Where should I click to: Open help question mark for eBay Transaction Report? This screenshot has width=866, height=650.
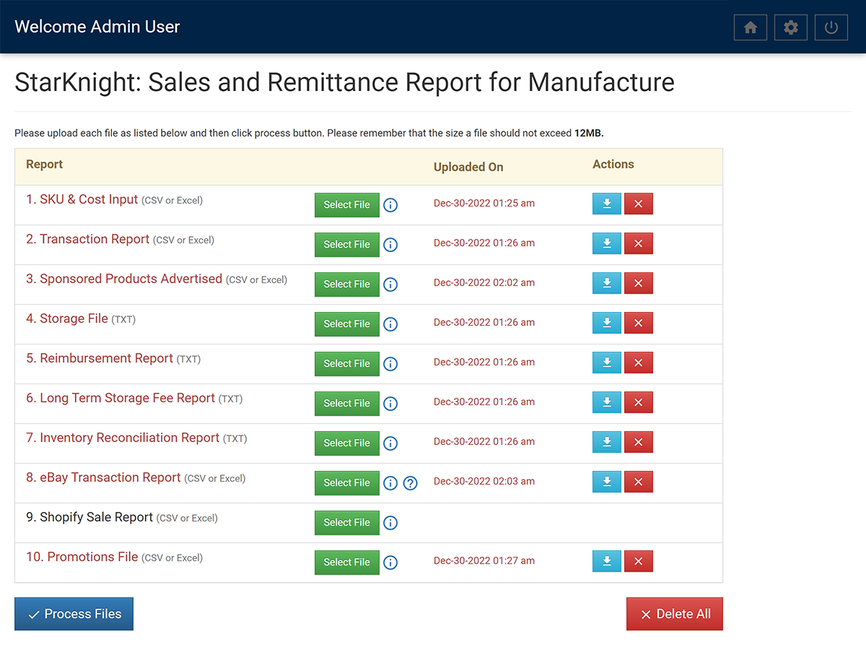point(411,483)
